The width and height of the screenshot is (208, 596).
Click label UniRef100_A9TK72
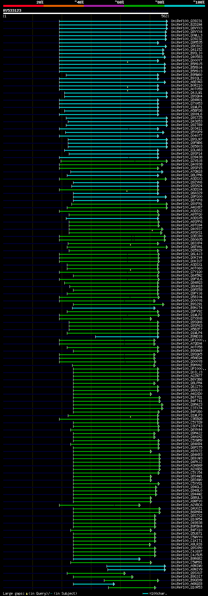click(187, 451)
